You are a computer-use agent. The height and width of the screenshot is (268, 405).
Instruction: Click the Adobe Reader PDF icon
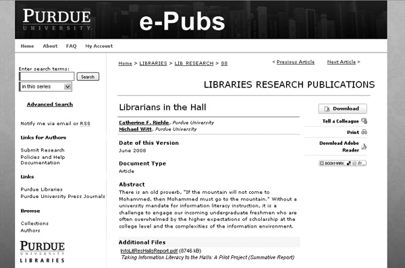tap(364, 147)
